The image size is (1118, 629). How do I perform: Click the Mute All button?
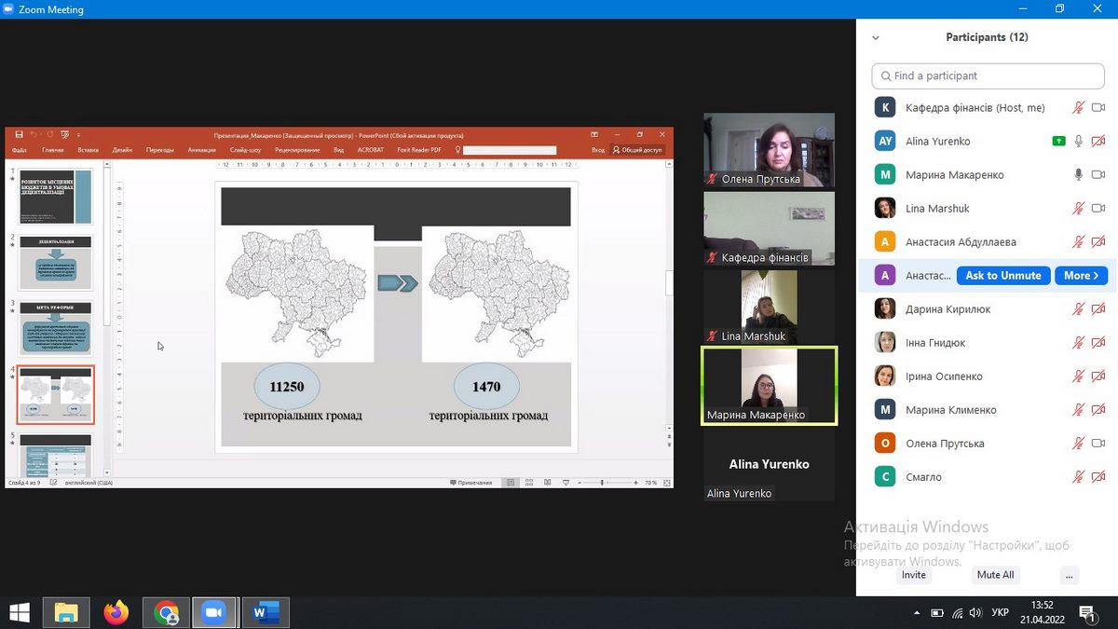click(995, 575)
